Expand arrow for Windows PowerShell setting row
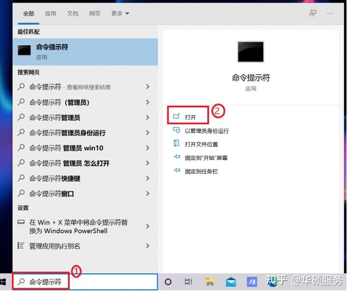Image resolution: width=352 pixels, height=295 pixels. click(x=148, y=226)
